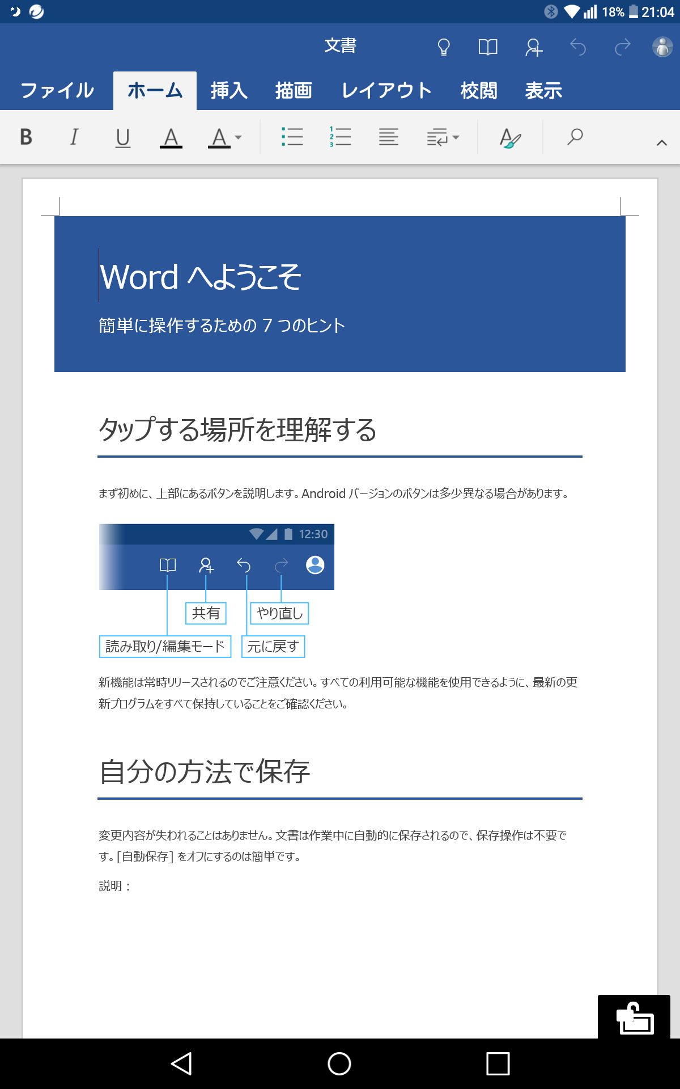Insert a bulleted list
Screen dimensions: 680x1089
point(292,137)
